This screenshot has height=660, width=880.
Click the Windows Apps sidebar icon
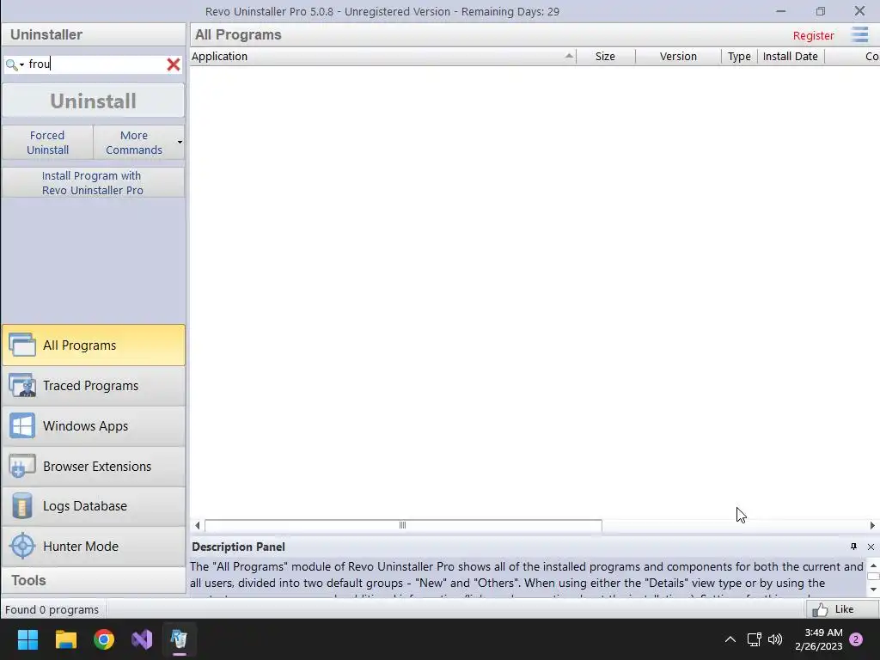(x=22, y=426)
